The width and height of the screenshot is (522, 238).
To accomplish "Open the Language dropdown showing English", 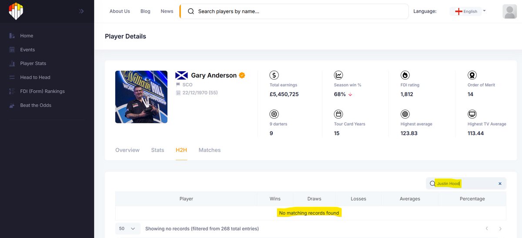I will pyautogui.click(x=468, y=11).
